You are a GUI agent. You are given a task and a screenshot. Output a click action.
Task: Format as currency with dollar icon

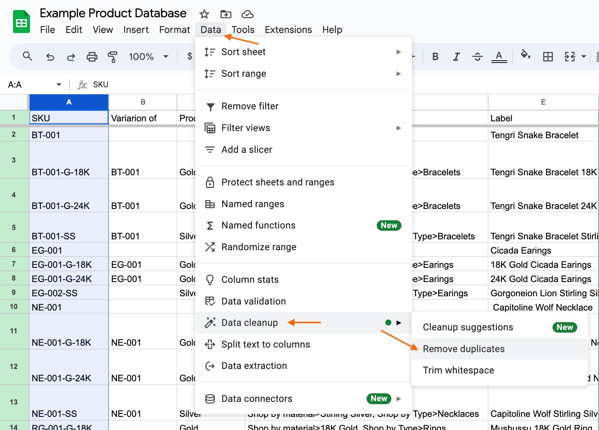click(190, 57)
